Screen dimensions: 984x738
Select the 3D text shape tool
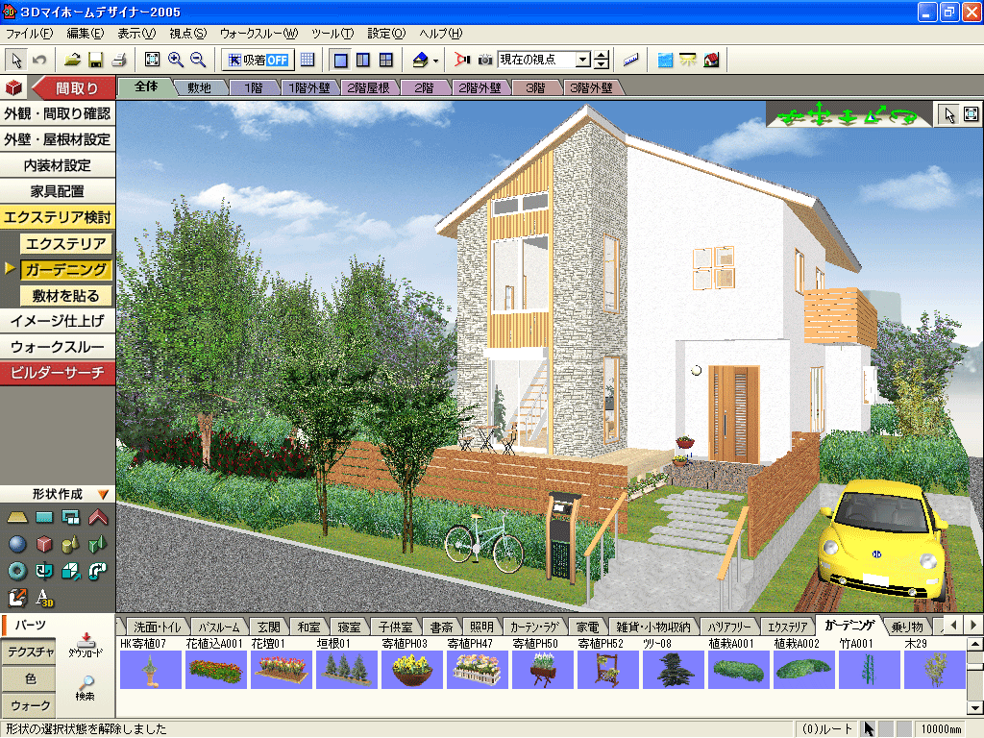43,598
